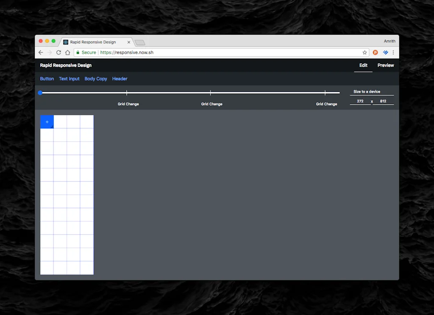Click the grayed-out forward arrow
This screenshot has height=315, width=434.
coord(50,52)
